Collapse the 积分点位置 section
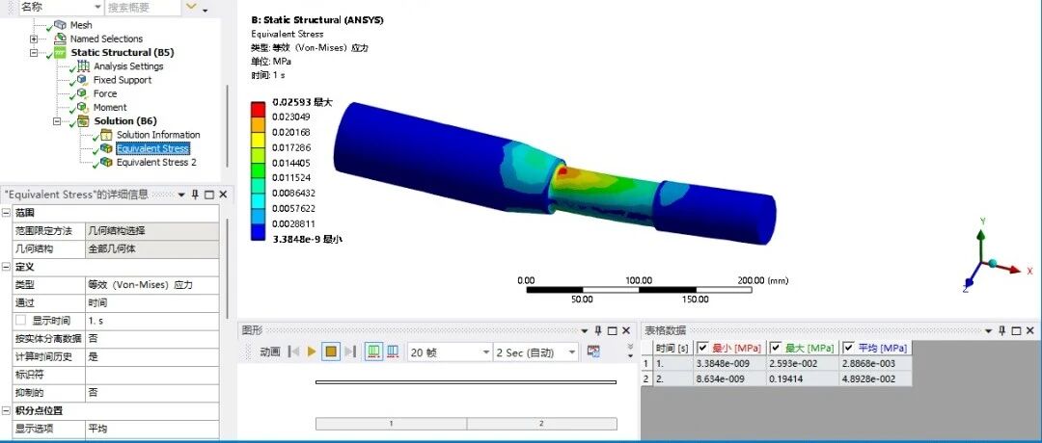1042x443 pixels. pyautogui.click(x=7, y=410)
